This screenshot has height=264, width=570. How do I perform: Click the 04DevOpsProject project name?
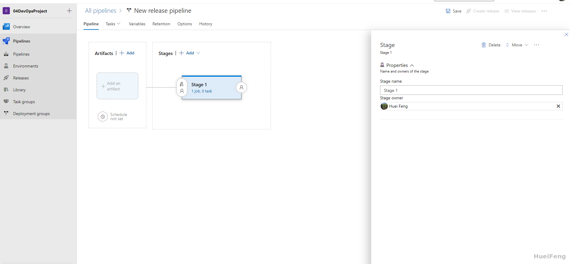(30, 11)
